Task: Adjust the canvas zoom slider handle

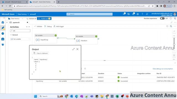Action: pos(174,44)
